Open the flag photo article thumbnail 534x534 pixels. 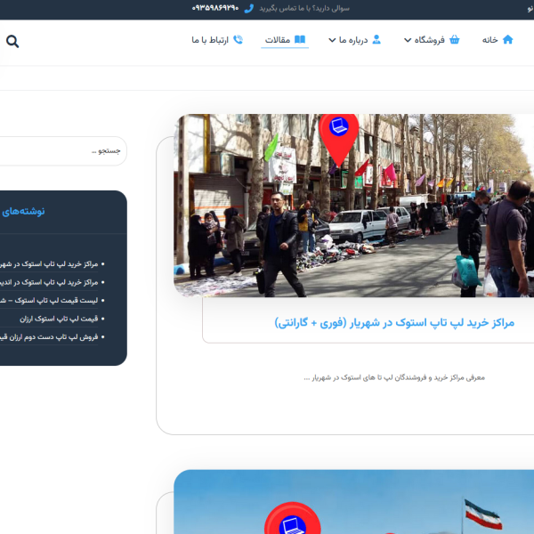click(x=354, y=502)
